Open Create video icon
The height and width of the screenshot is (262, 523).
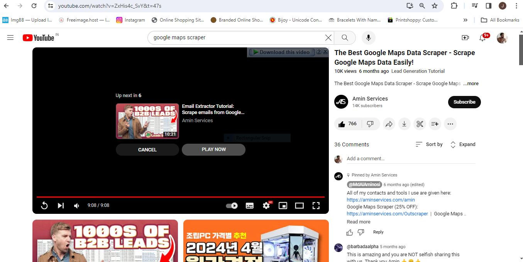[465, 37]
